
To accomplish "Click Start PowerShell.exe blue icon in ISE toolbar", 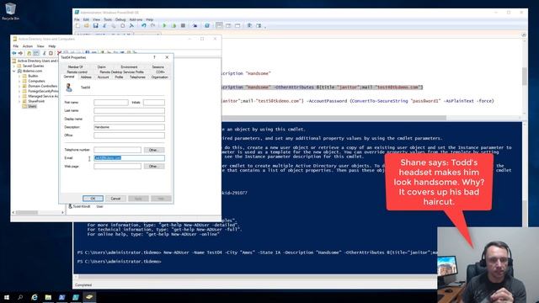I will click(x=207, y=26).
